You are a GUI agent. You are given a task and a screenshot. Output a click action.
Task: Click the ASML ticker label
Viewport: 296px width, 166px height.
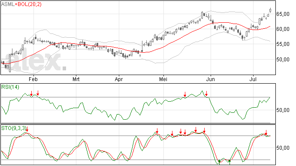8,4
